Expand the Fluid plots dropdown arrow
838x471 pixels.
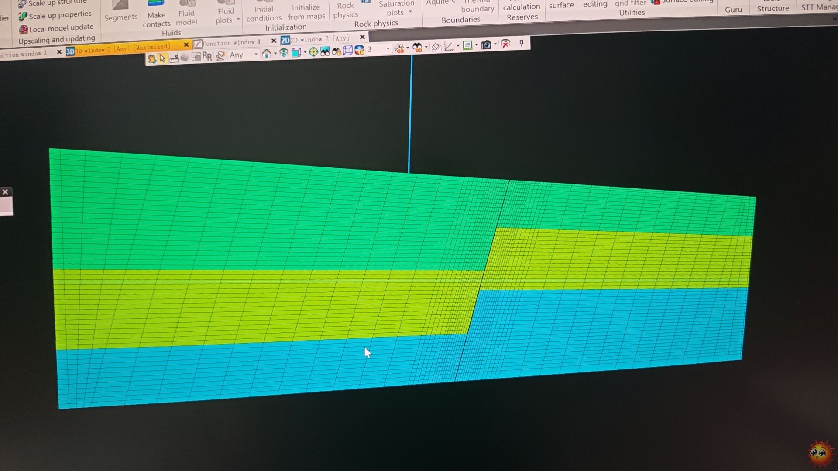click(238, 20)
